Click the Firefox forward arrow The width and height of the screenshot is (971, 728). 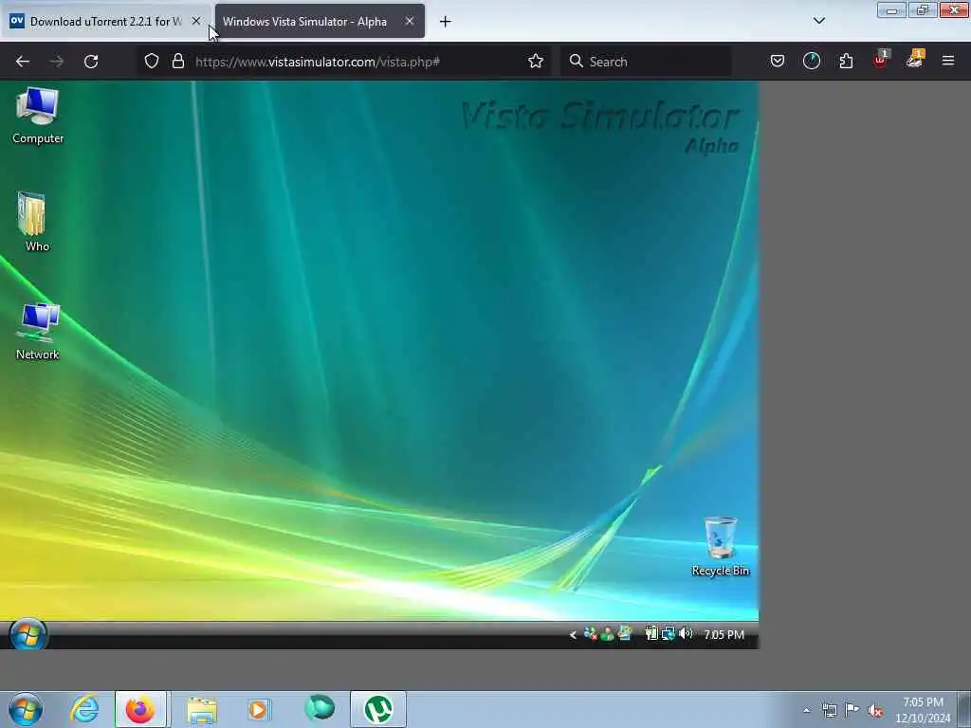pyautogui.click(x=57, y=62)
